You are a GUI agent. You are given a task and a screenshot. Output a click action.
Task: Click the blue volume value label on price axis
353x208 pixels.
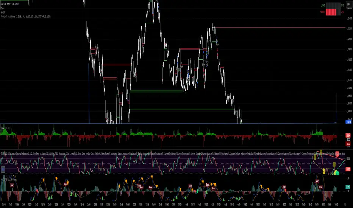(348, 122)
